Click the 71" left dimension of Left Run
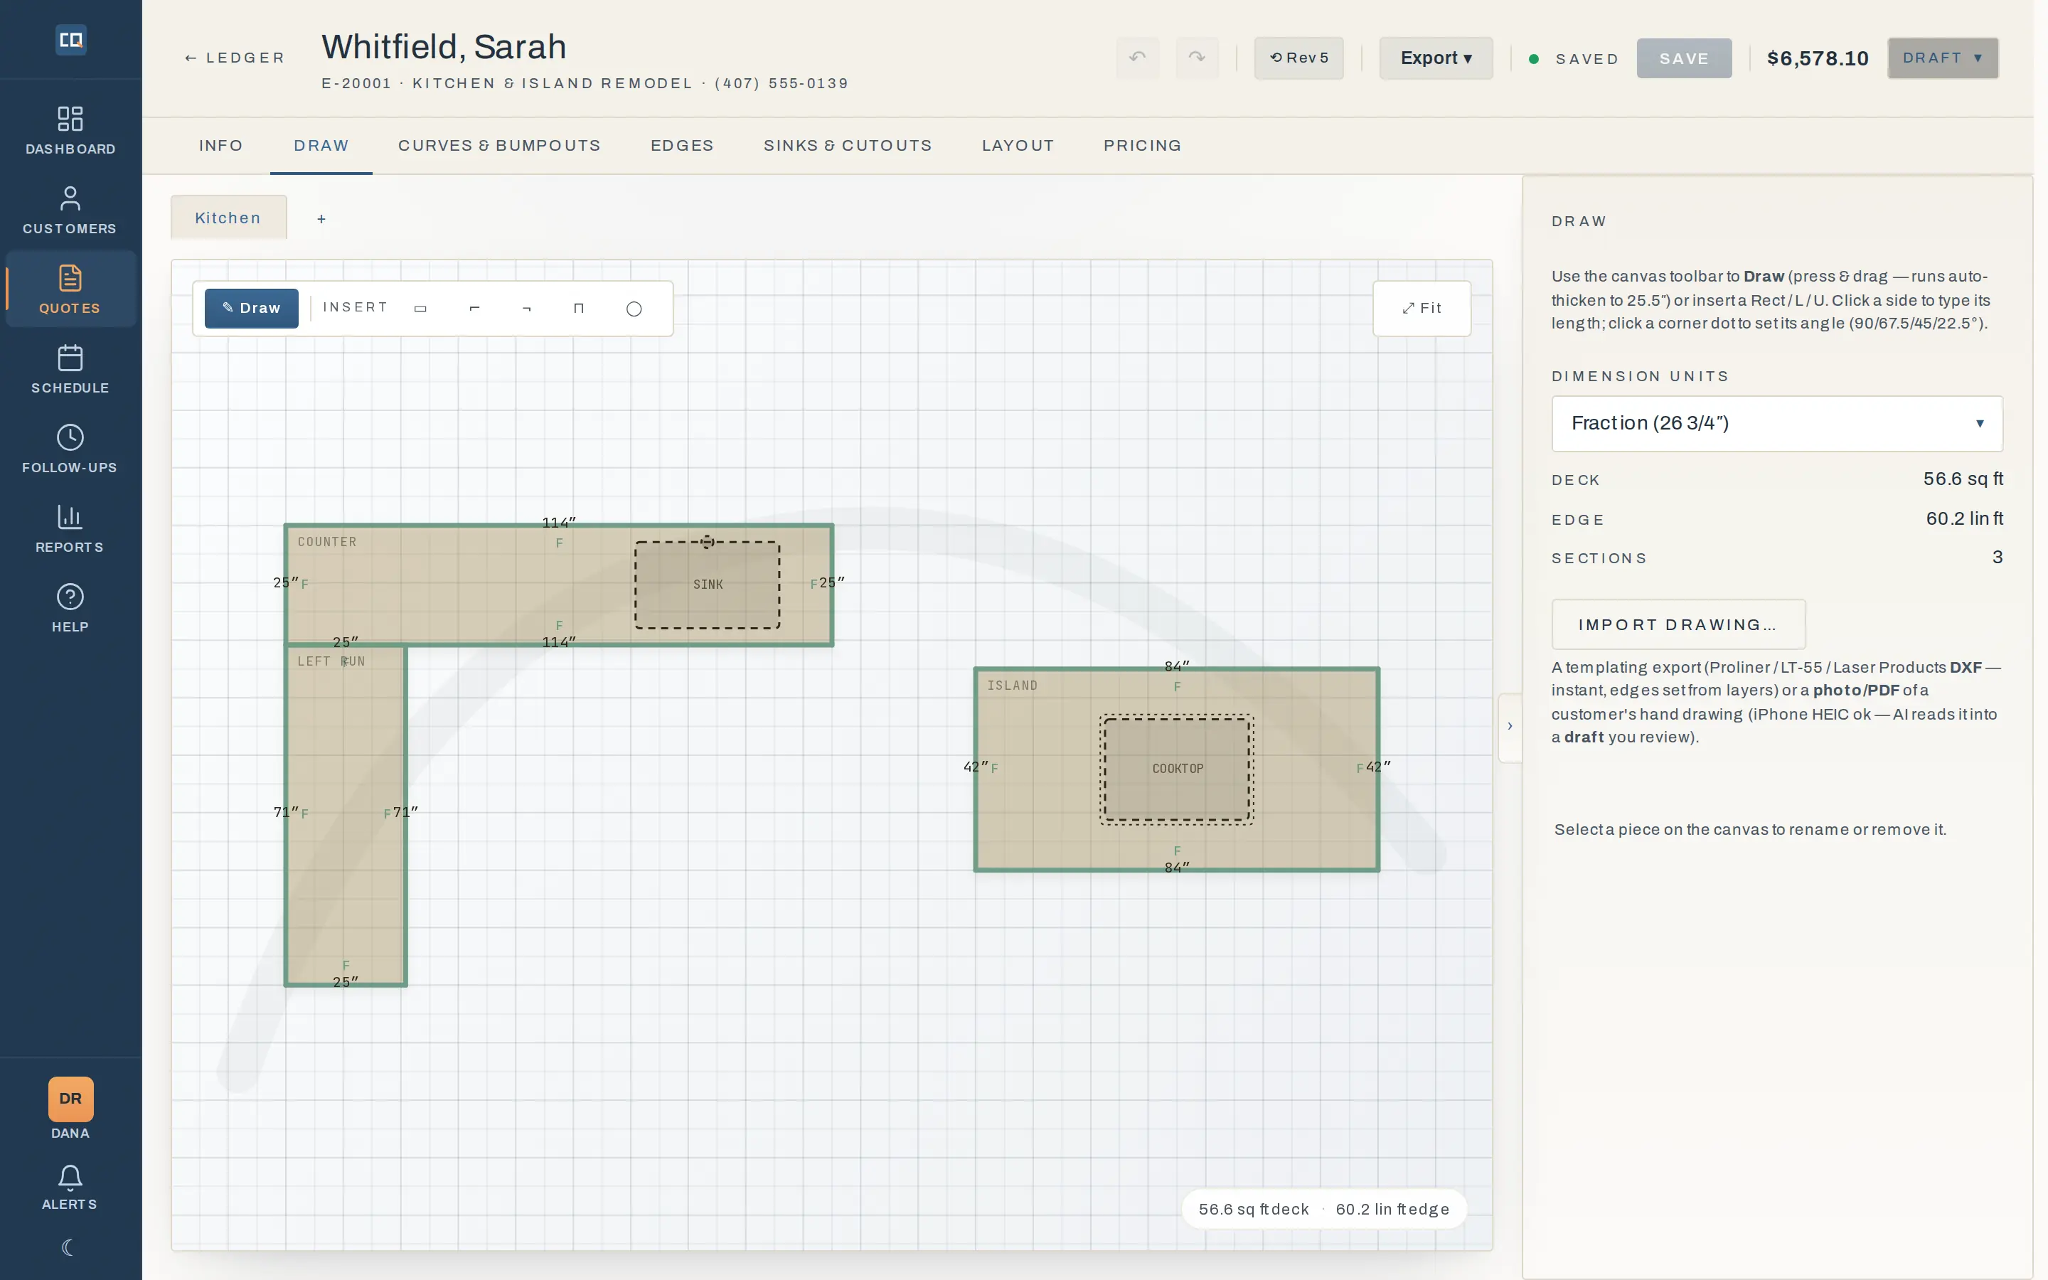This screenshot has width=2048, height=1280. pos(285,812)
